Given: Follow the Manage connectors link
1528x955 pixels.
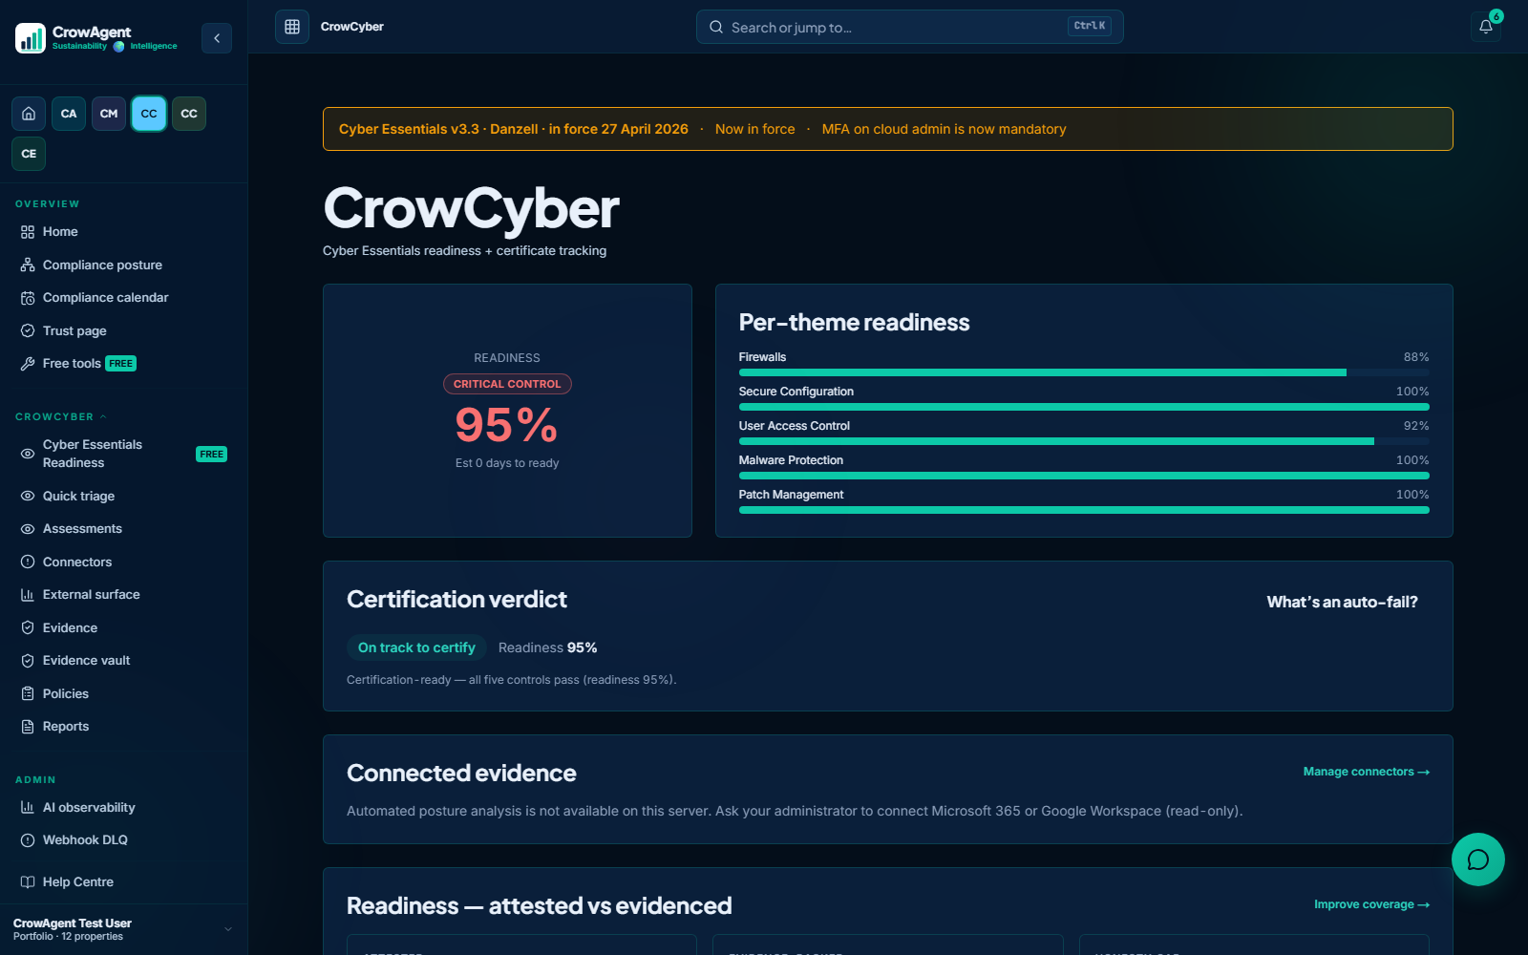Looking at the screenshot, I should point(1367,772).
